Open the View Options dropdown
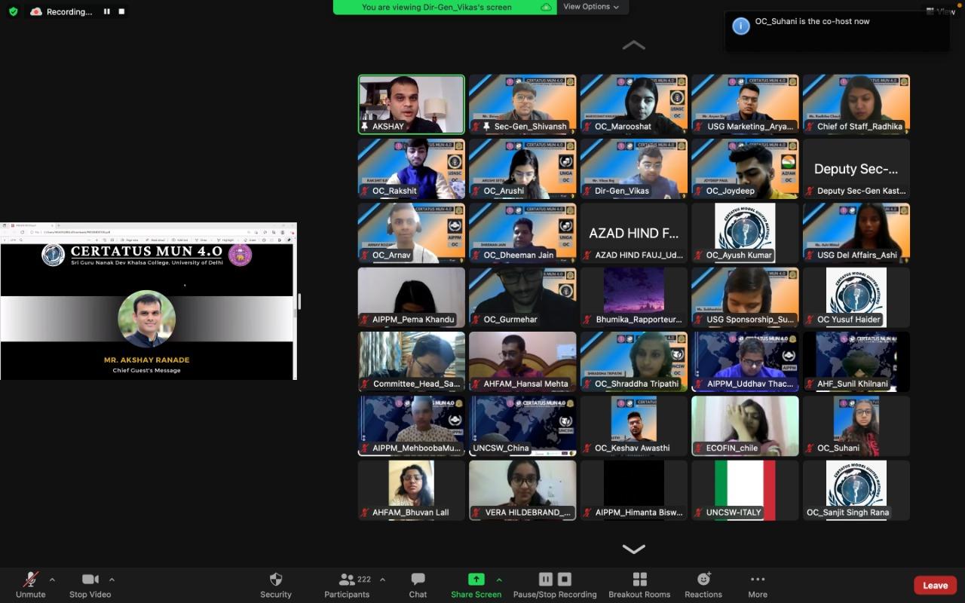 click(x=592, y=7)
